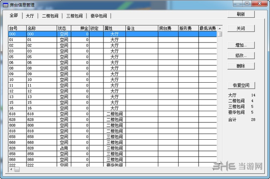Select the row with 台号 10
Viewport: 270px width, 179px height.
[113, 80]
